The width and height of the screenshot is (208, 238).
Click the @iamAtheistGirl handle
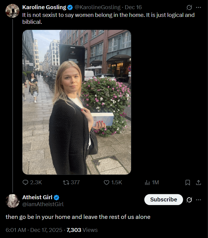pyautogui.click(x=43, y=204)
